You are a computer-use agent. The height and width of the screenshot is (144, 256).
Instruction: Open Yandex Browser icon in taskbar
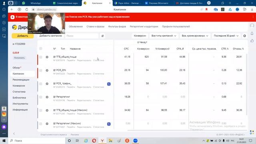102,140
